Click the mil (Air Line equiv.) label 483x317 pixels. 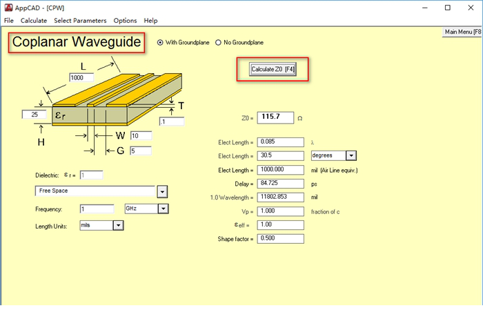[x=334, y=170]
